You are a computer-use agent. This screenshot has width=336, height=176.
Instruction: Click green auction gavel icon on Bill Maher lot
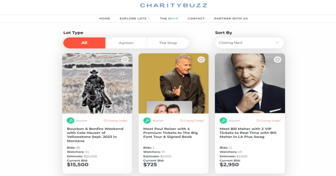point(223,121)
